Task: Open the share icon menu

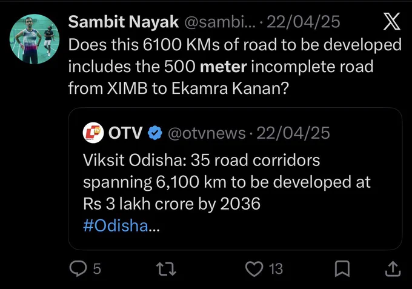Action: [393, 269]
